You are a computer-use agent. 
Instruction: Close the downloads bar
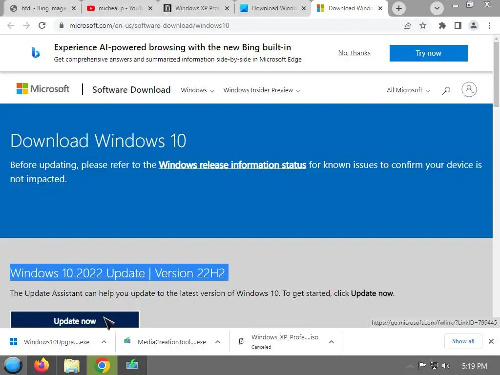(x=491, y=341)
